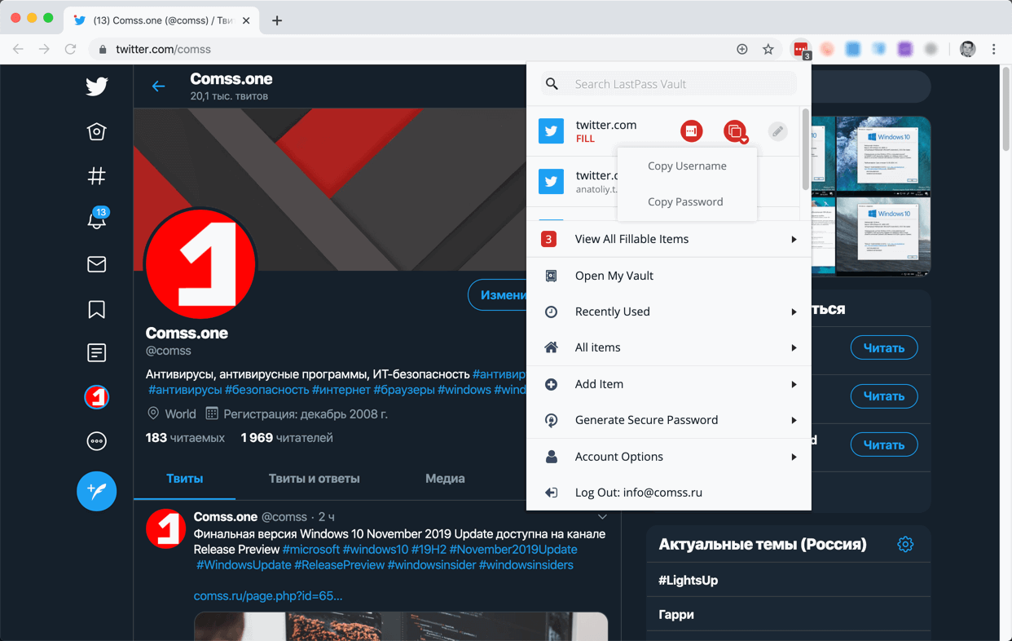Open Chrome profile avatar

(x=968, y=49)
